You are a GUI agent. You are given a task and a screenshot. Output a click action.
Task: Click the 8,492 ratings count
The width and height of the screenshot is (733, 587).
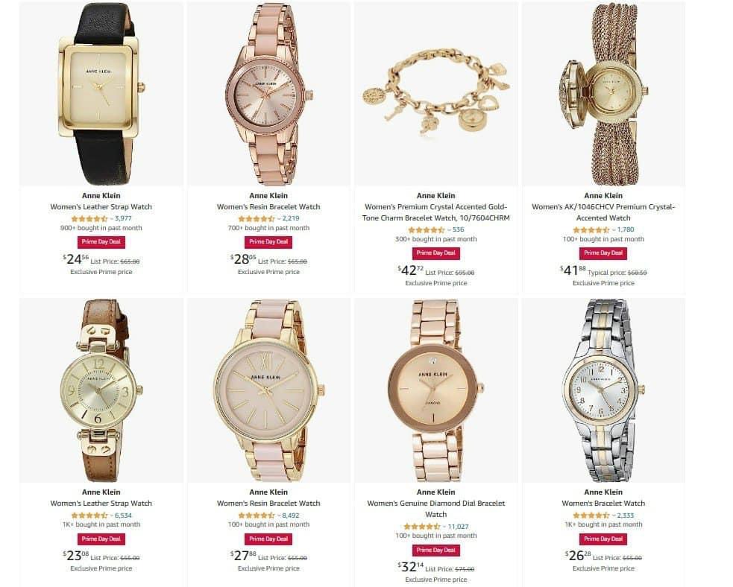[290, 515]
